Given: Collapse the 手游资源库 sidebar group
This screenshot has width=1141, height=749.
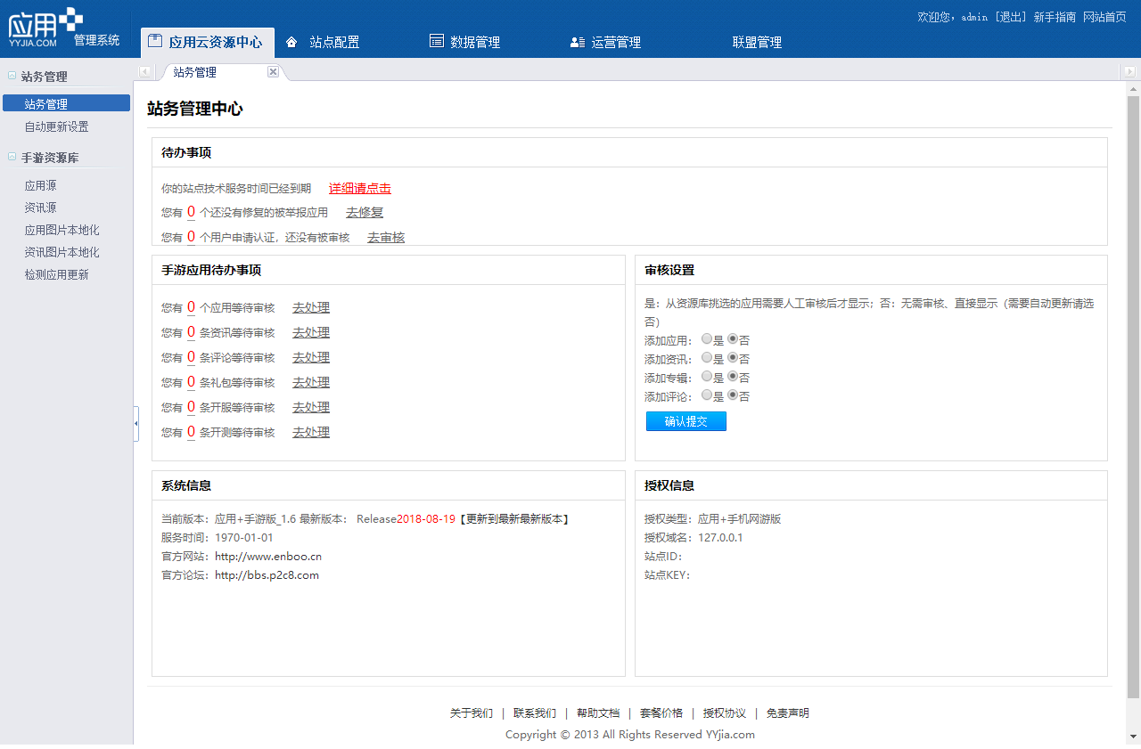Looking at the screenshot, I should pos(12,157).
